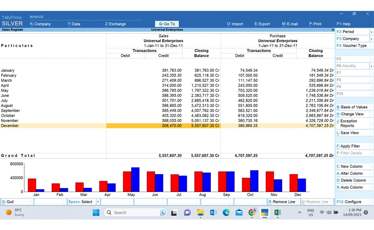Choose F4: Voucher Type
Screen dimensions: 374x230
pyautogui.click(x=354, y=45)
